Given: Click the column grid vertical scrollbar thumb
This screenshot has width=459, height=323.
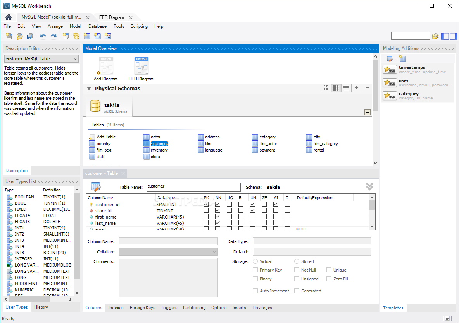Looking at the screenshot, I should click(x=372, y=205).
